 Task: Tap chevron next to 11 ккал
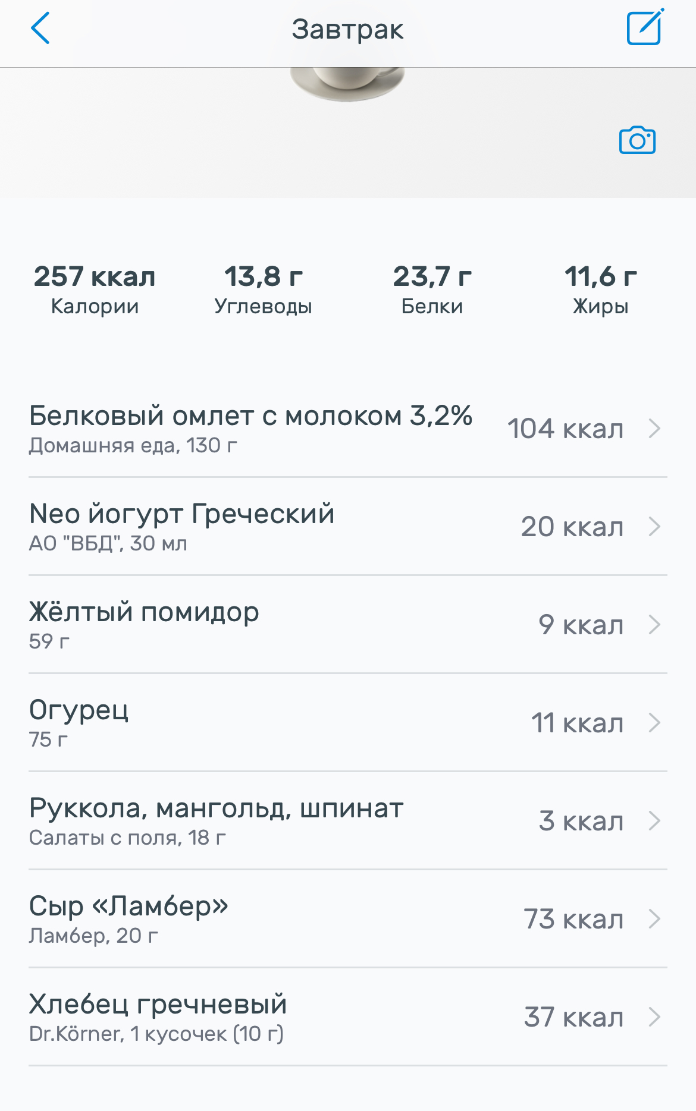pos(654,723)
